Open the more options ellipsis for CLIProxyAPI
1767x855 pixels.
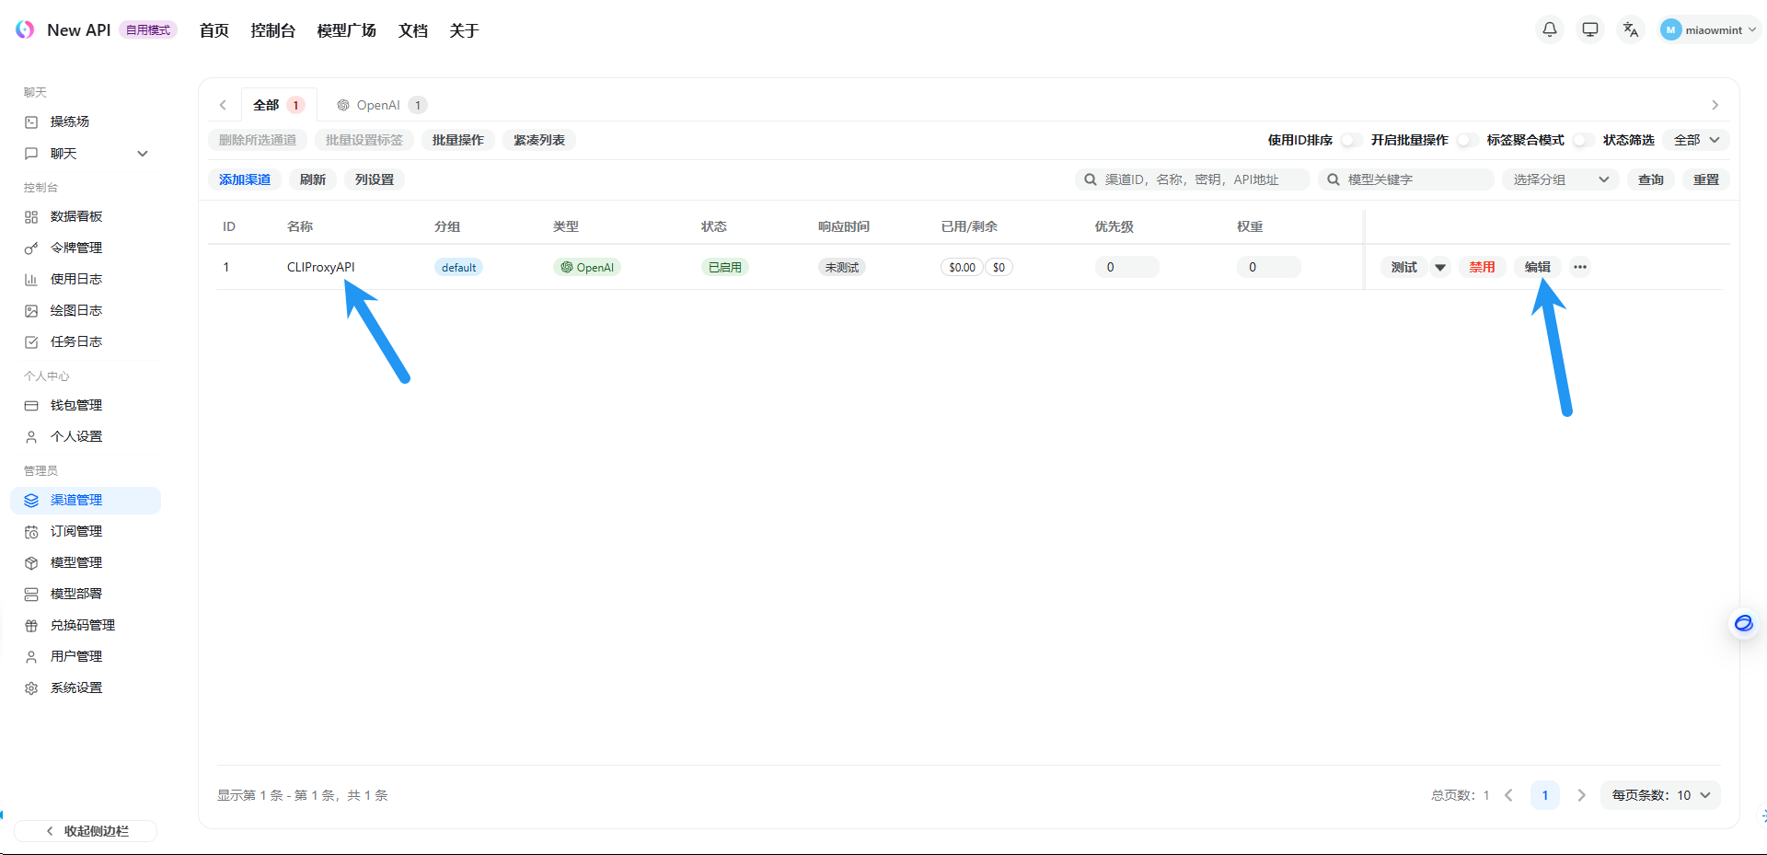click(x=1580, y=267)
